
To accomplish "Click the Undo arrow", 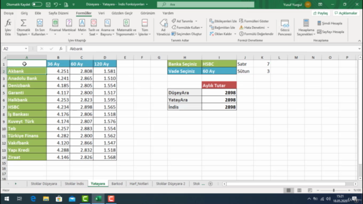I will 56,5.
